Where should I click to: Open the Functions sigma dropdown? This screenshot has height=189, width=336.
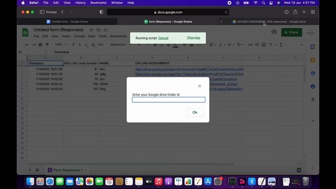[282, 45]
